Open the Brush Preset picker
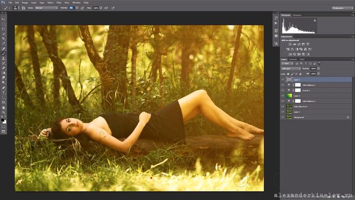This screenshot has height=200, width=355. click(16, 8)
